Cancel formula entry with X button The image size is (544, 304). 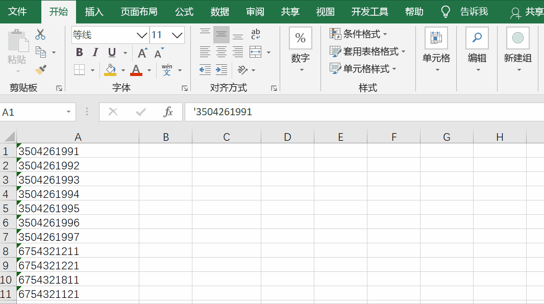pos(113,112)
